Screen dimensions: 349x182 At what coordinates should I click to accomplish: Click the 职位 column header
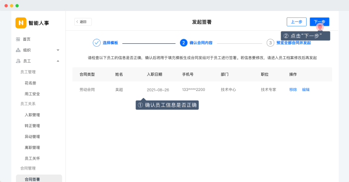click(x=265, y=75)
